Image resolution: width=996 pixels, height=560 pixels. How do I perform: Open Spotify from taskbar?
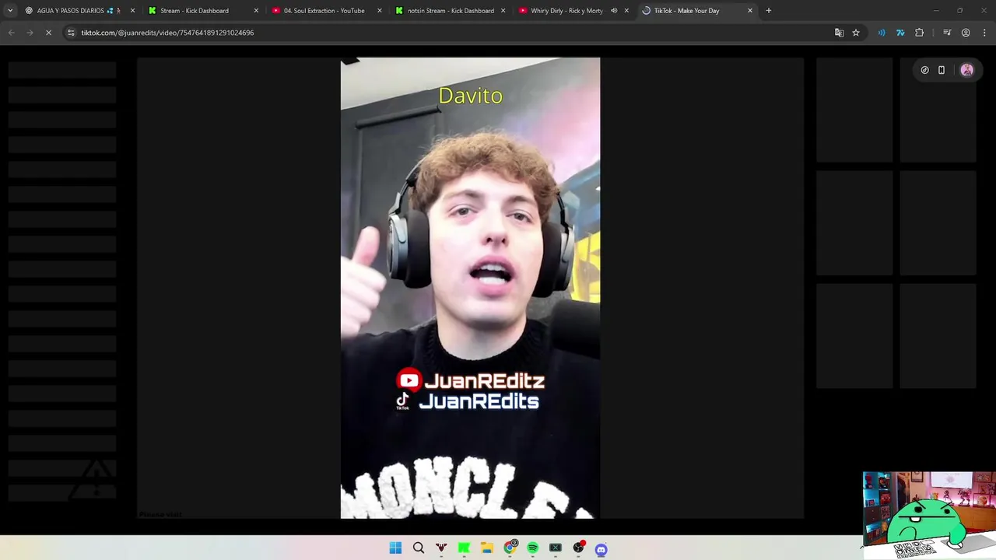pos(533,548)
